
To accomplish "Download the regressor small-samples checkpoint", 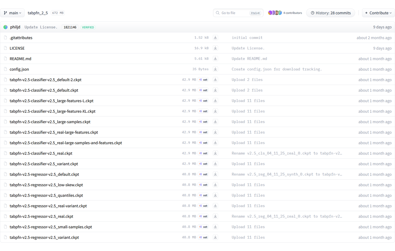I will tap(215, 227).
